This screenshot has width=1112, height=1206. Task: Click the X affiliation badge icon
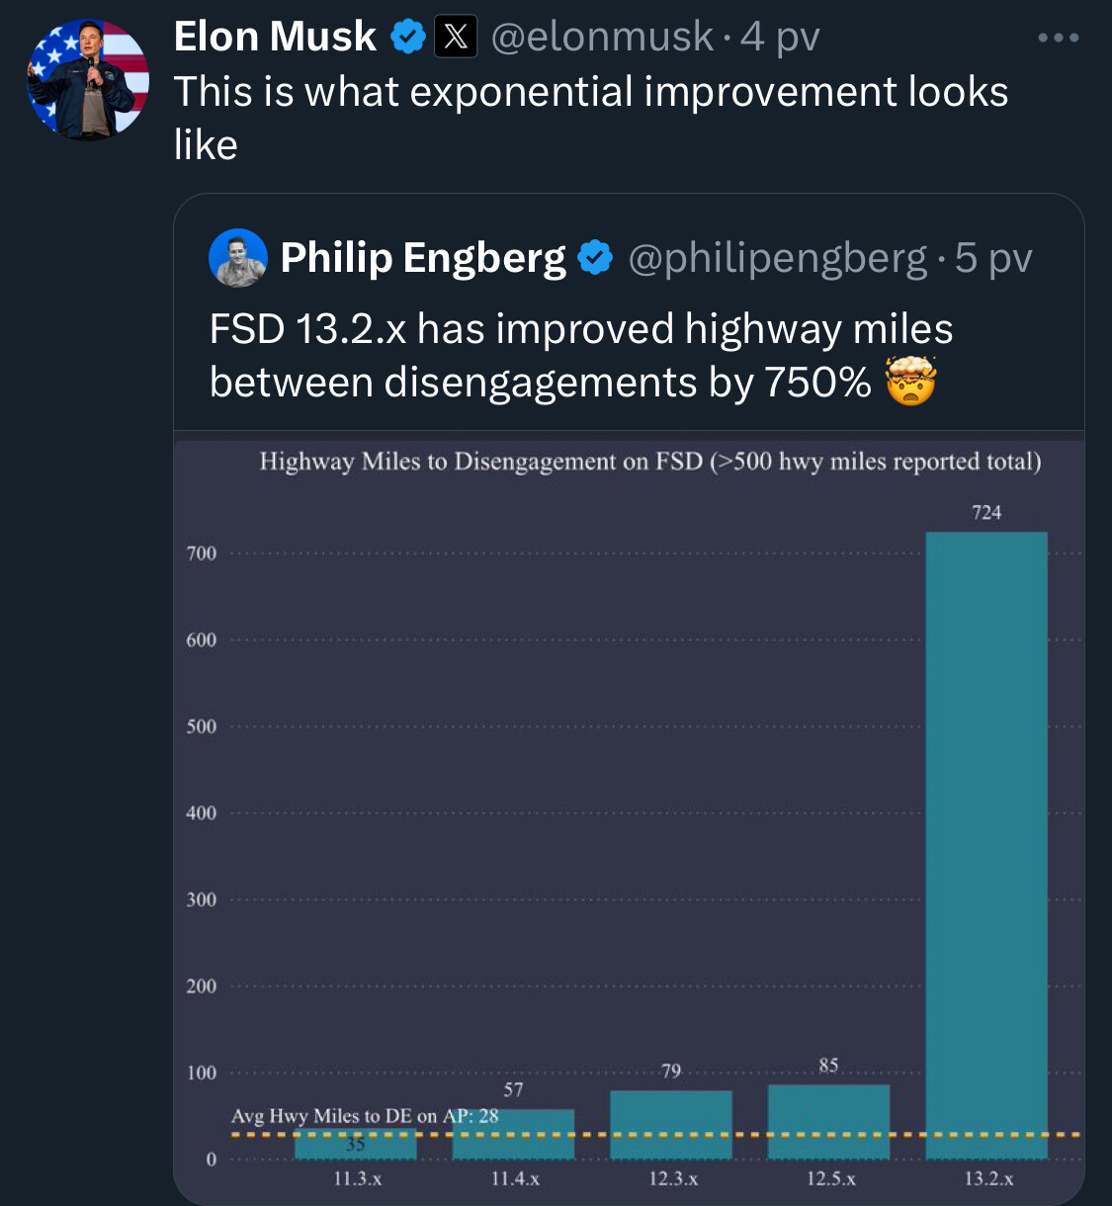pyautogui.click(x=456, y=38)
